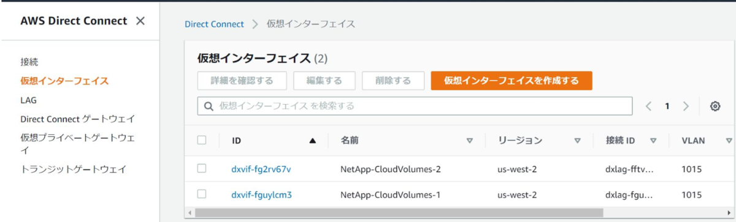Click the 仮想インターフェイス (2) heading

click(x=263, y=59)
